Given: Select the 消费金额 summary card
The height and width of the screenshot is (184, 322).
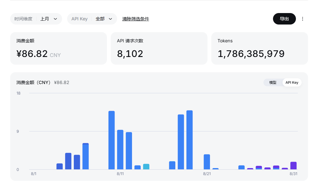Looking at the screenshot, I should [x=59, y=48].
